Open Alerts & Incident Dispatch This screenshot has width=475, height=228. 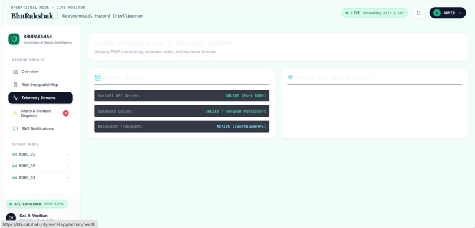click(41, 113)
